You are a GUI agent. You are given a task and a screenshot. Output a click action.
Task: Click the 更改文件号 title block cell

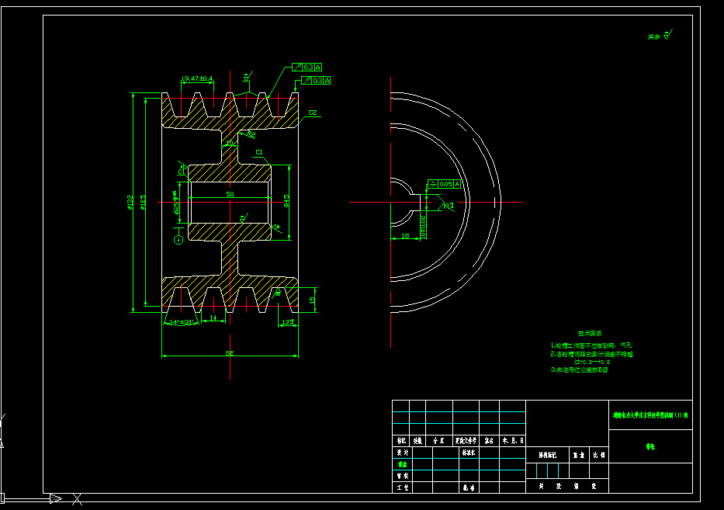tap(466, 441)
